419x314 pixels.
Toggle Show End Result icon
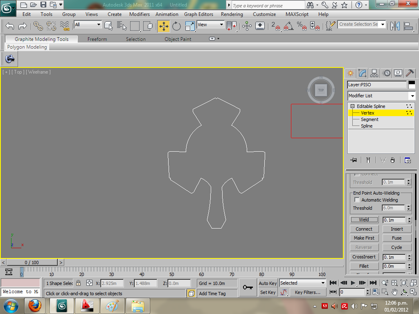(368, 160)
